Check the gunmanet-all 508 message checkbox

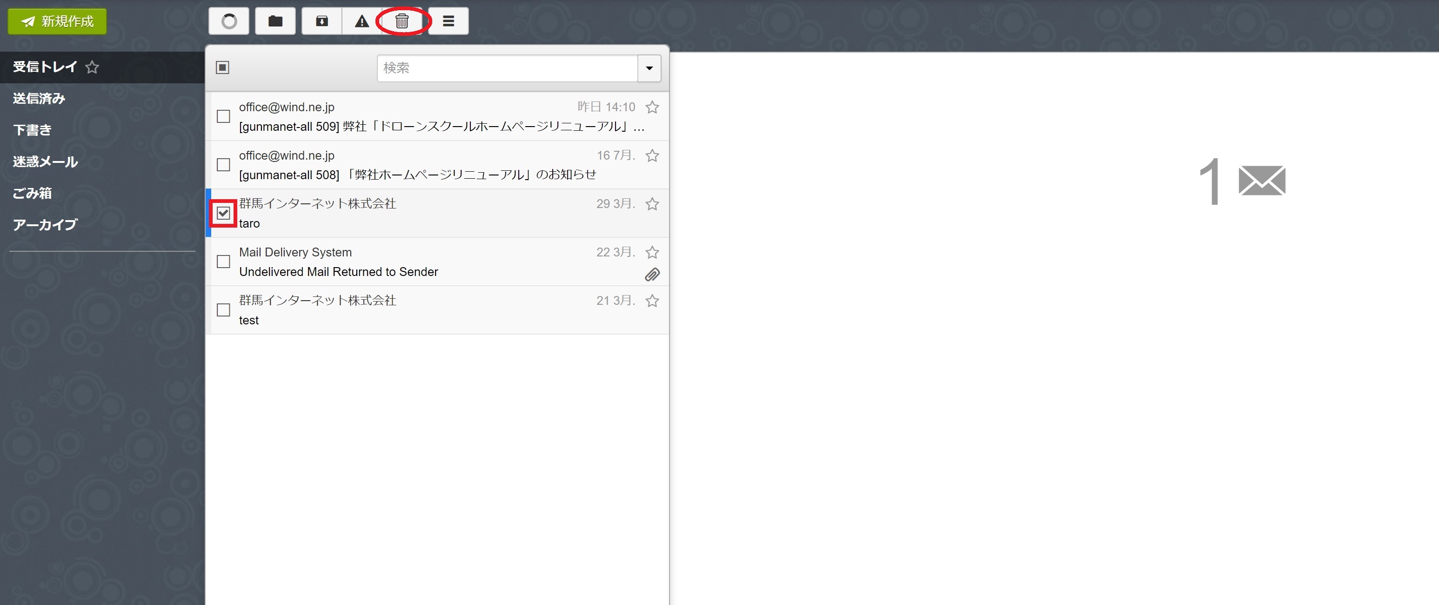pos(223,165)
